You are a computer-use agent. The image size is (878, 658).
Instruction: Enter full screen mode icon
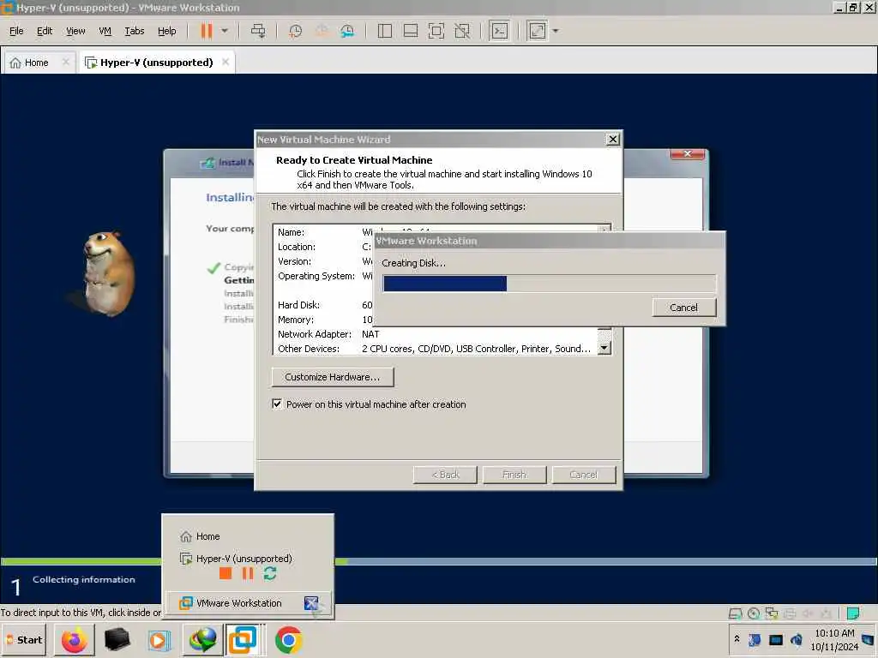point(436,31)
